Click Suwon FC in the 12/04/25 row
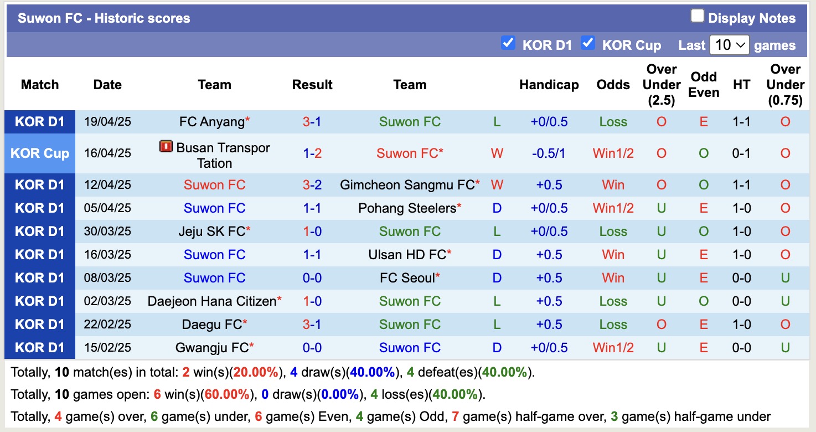The height and width of the screenshot is (432, 816). click(x=214, y=184)
